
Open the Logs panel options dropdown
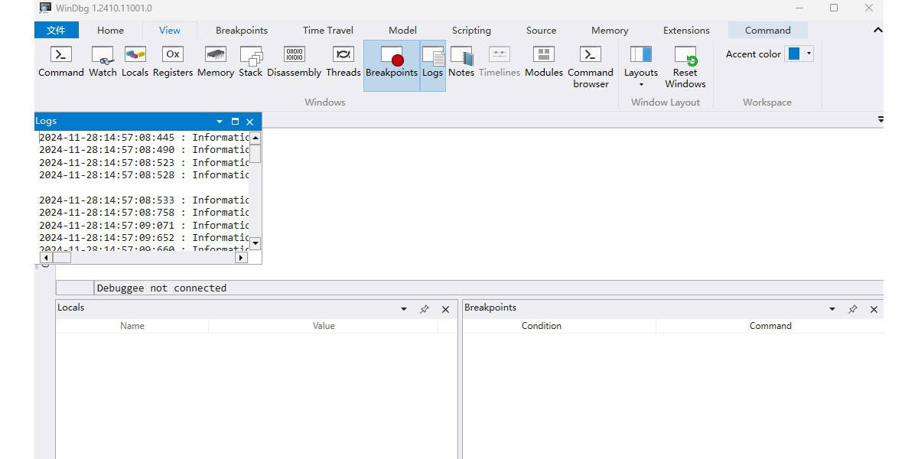click(220, 122)
